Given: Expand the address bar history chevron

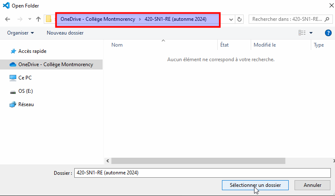Looking at the screenshot, I should pos(231,20).
